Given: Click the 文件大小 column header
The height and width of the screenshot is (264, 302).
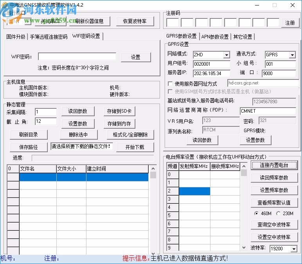Looking at the screenshot, I should 71,169.
